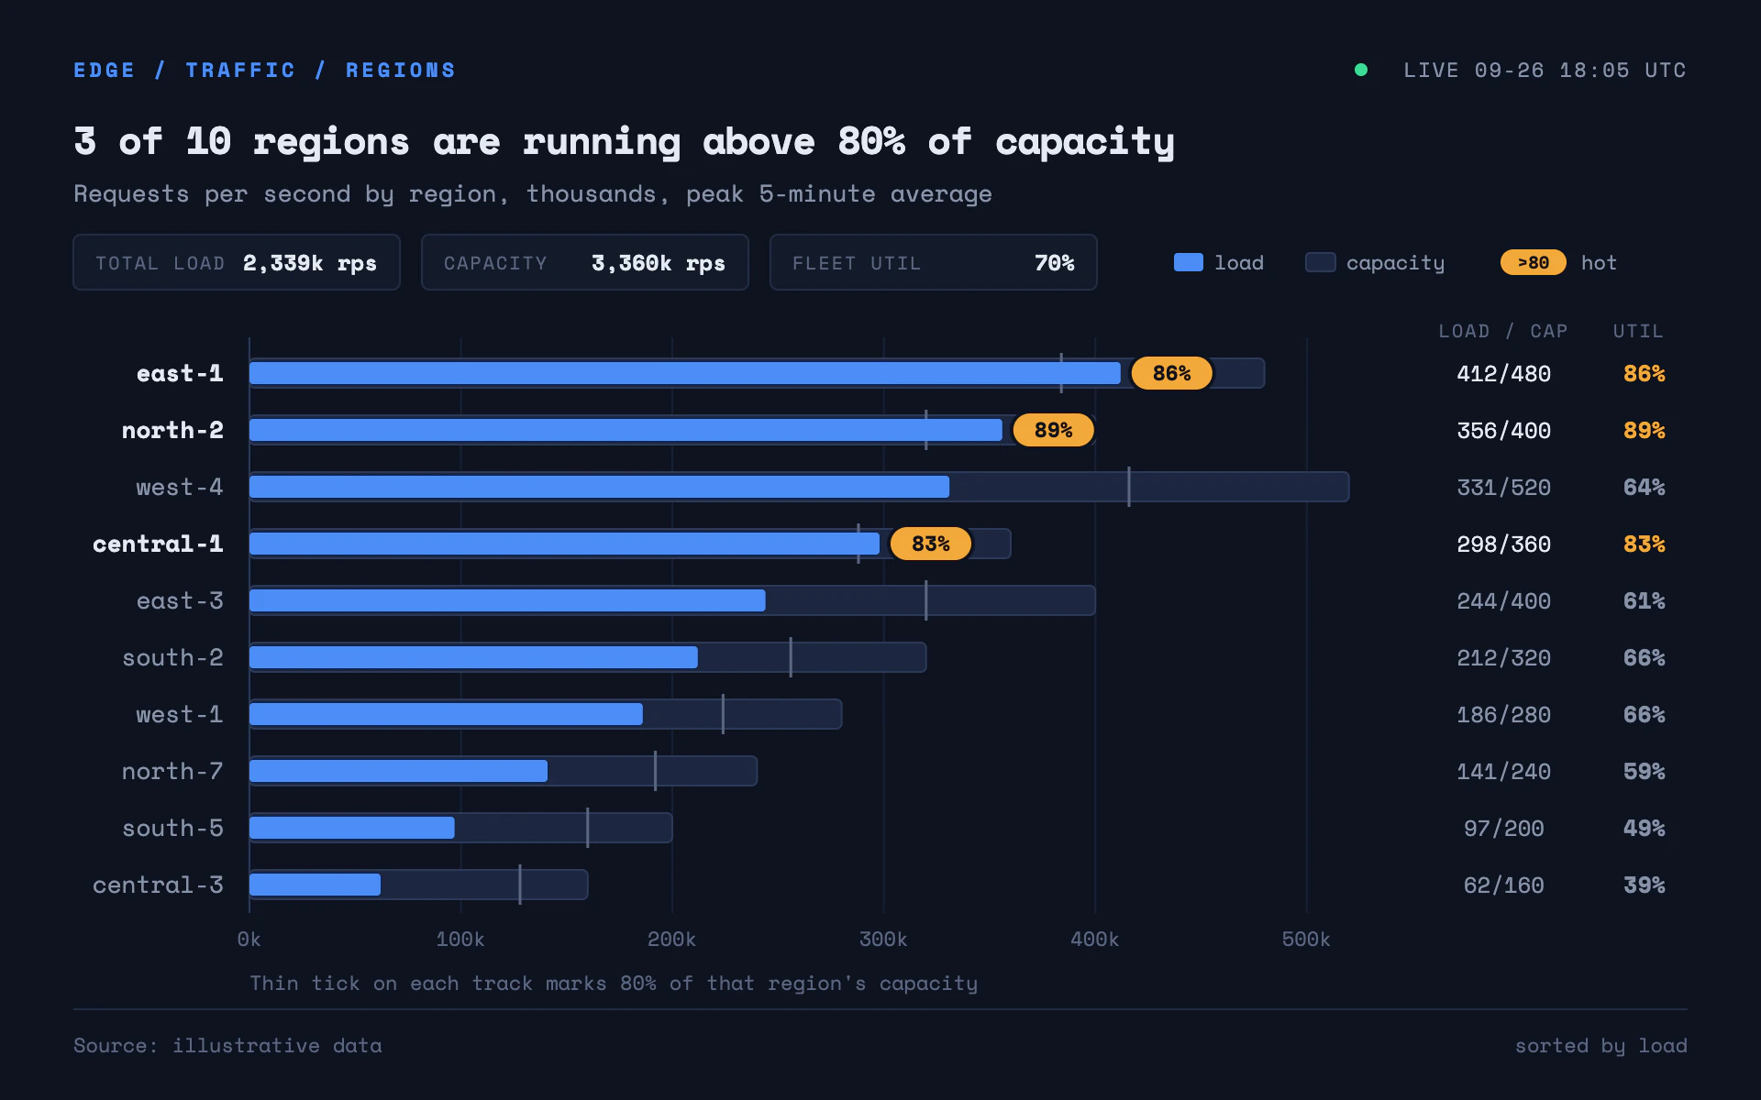Click the blue load legend swatch

point(1189,262)
